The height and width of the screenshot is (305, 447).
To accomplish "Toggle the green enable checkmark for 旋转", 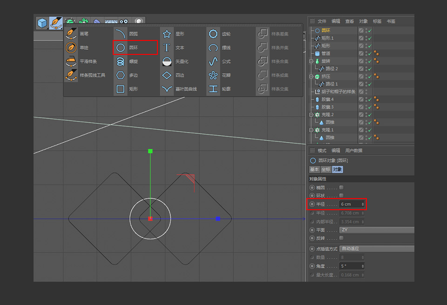I will [x=371, y=61].
